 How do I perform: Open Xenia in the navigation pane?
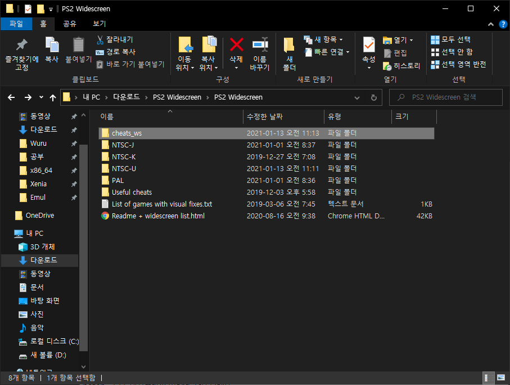38,184
